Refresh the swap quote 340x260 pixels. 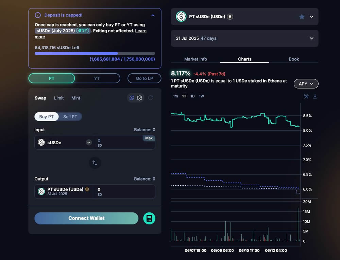pos(150,98)
